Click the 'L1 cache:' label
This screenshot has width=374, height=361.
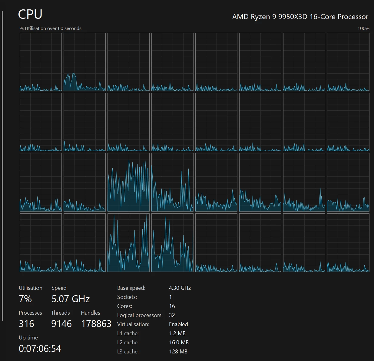(x=128, y=333)
